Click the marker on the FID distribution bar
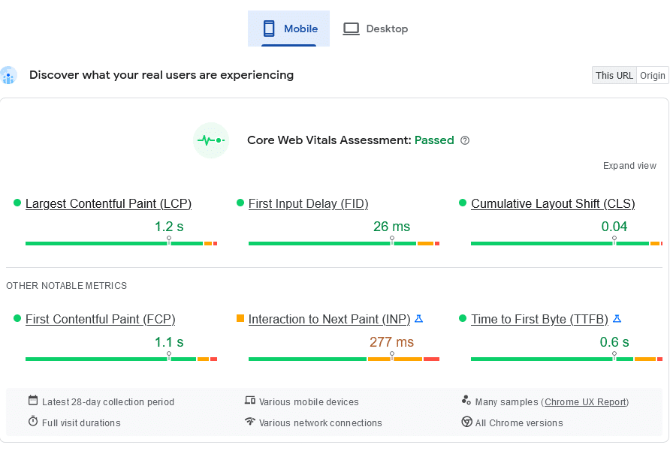This screenshot has height=457, width=670. (x=391, y=239)
